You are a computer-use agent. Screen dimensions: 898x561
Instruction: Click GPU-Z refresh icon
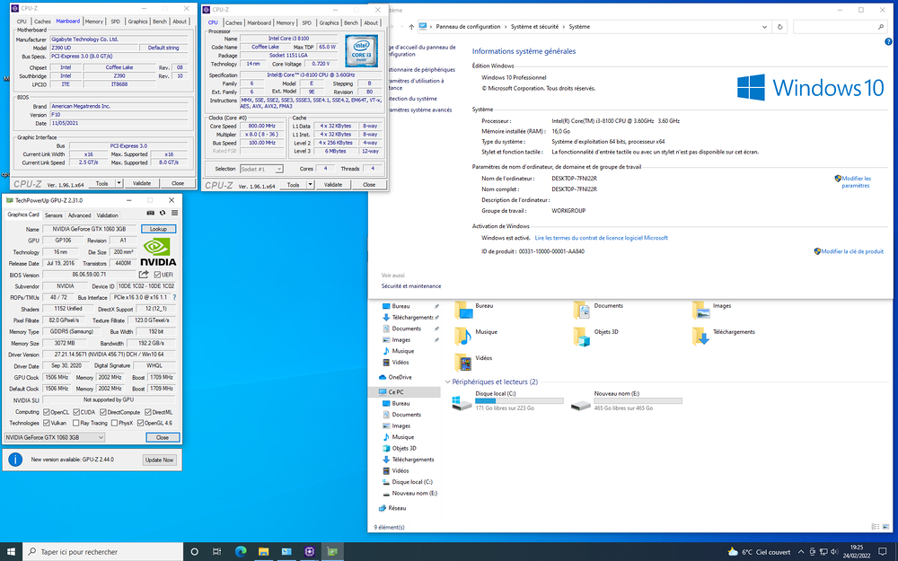[x=163, y=213]
